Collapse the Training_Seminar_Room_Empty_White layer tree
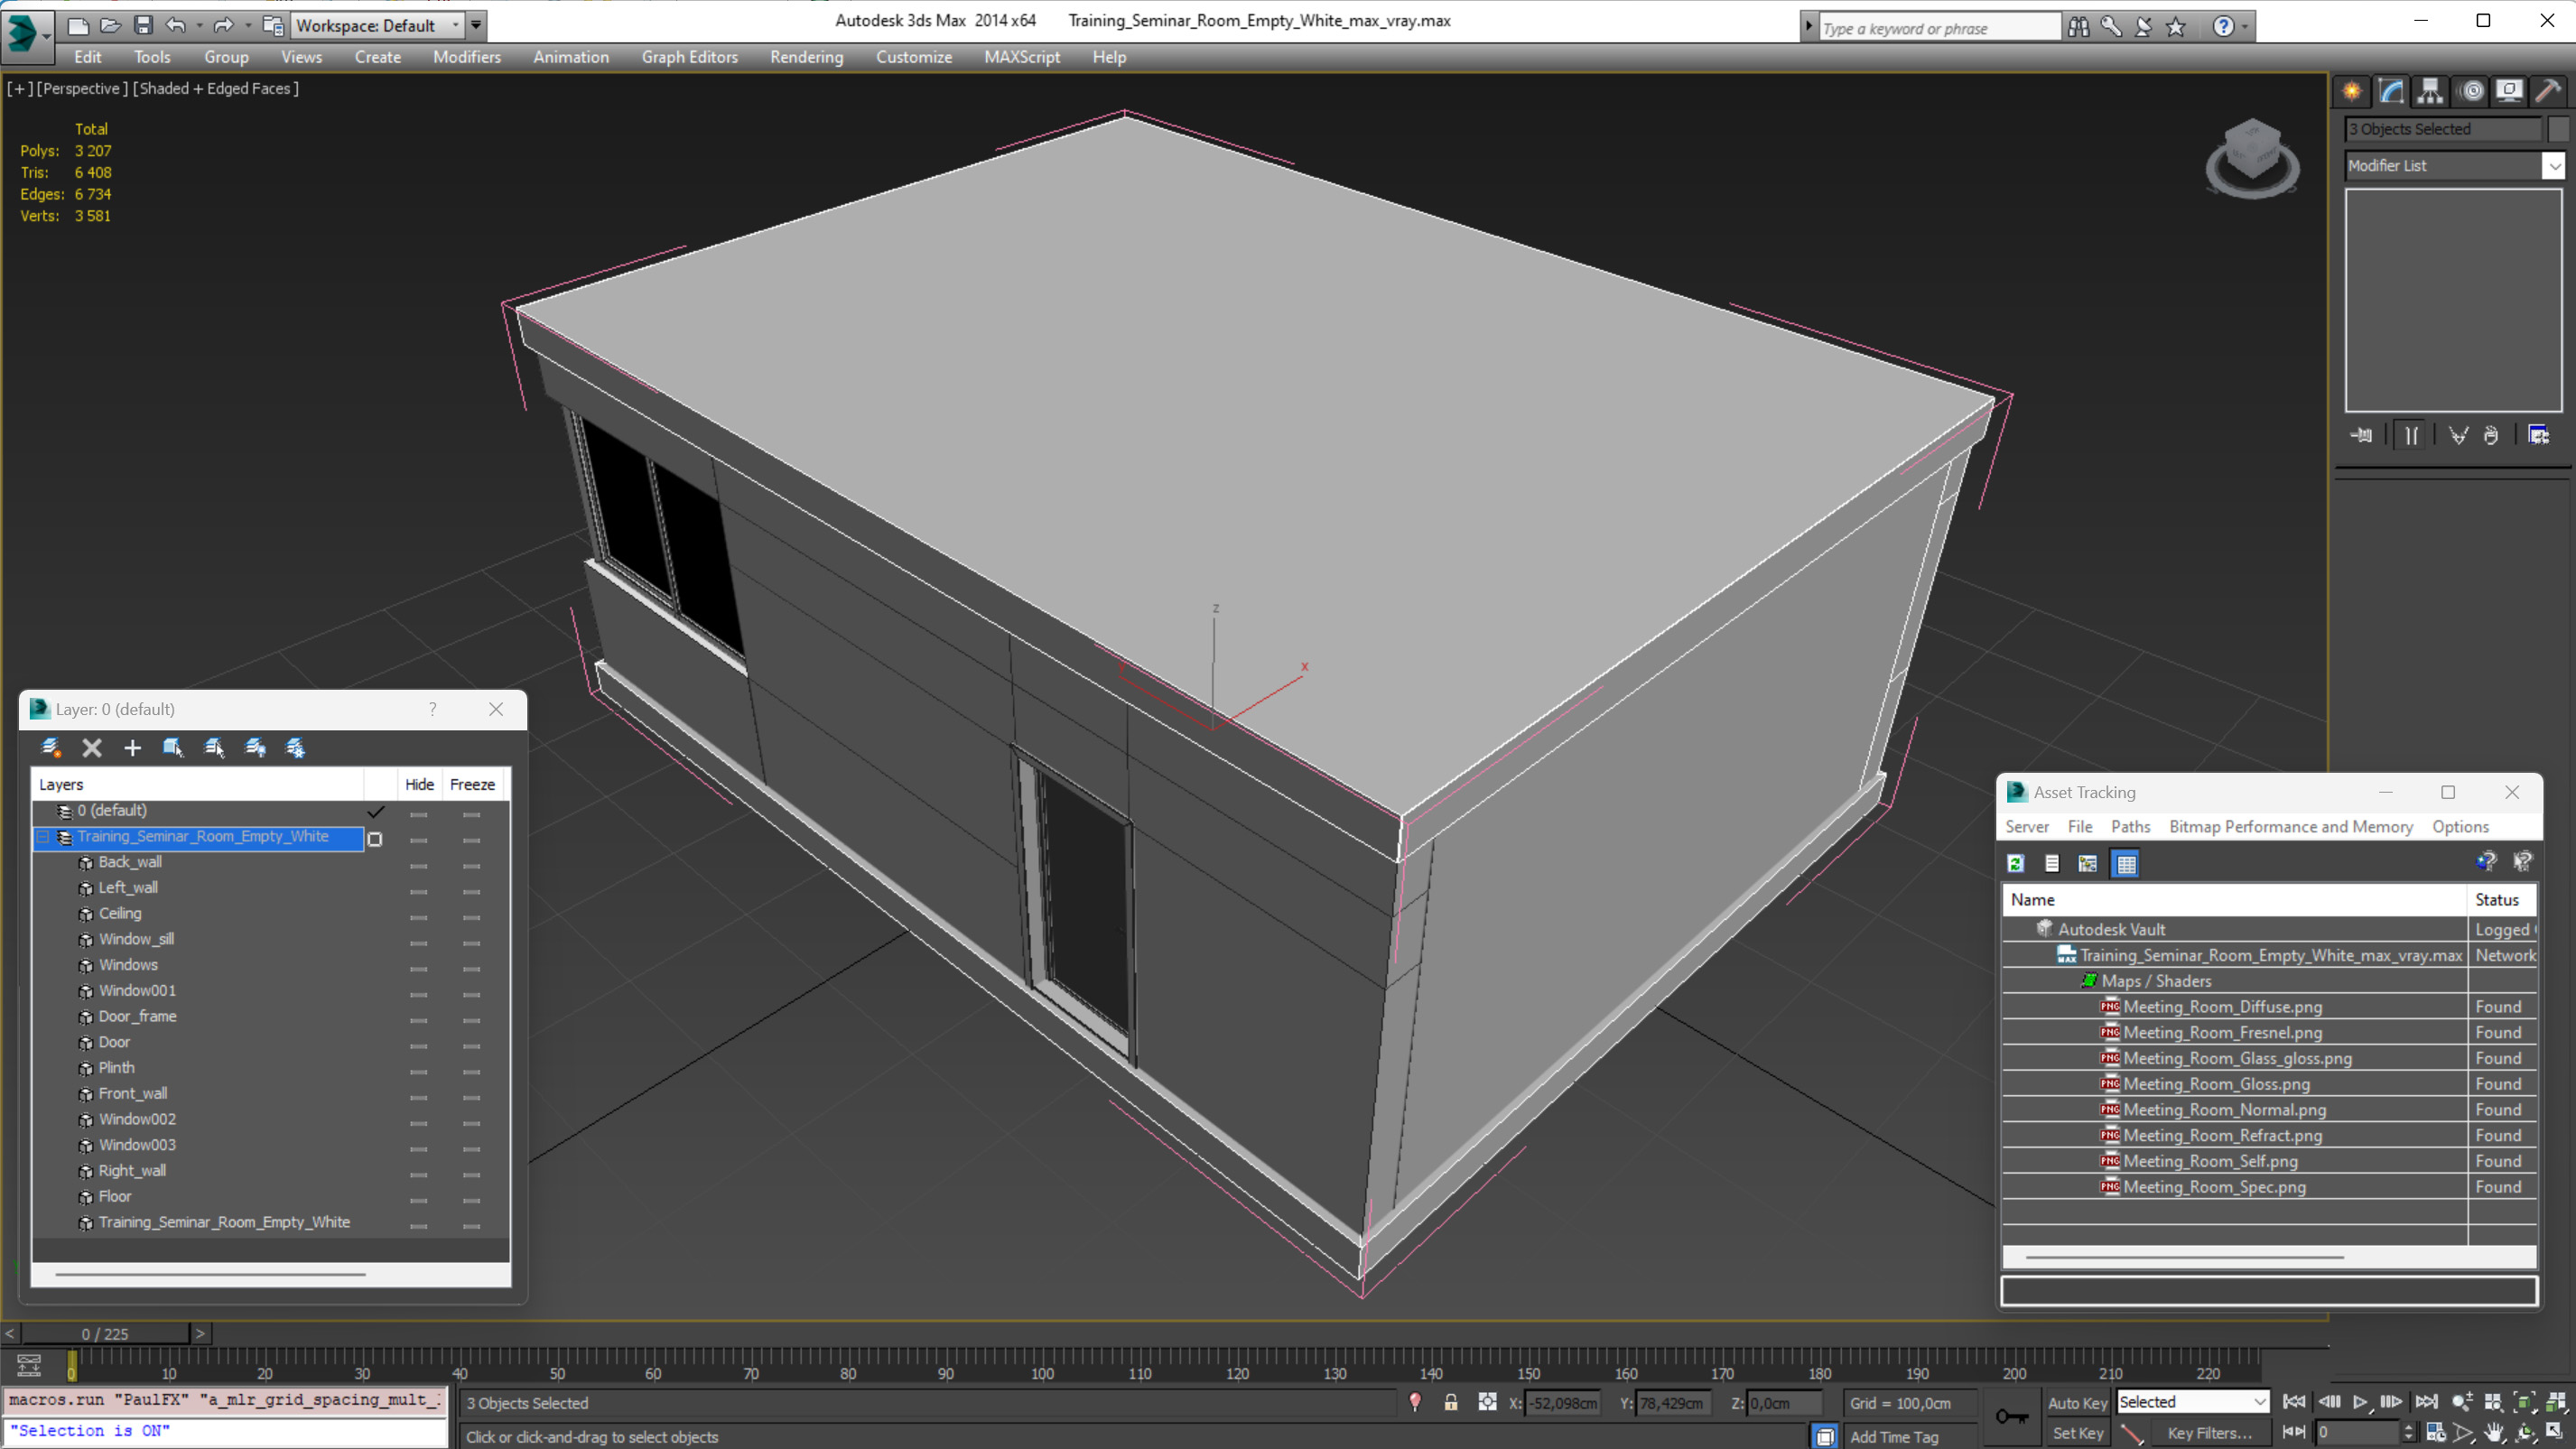This screenshot has height=1449, width=2576. 44,837
